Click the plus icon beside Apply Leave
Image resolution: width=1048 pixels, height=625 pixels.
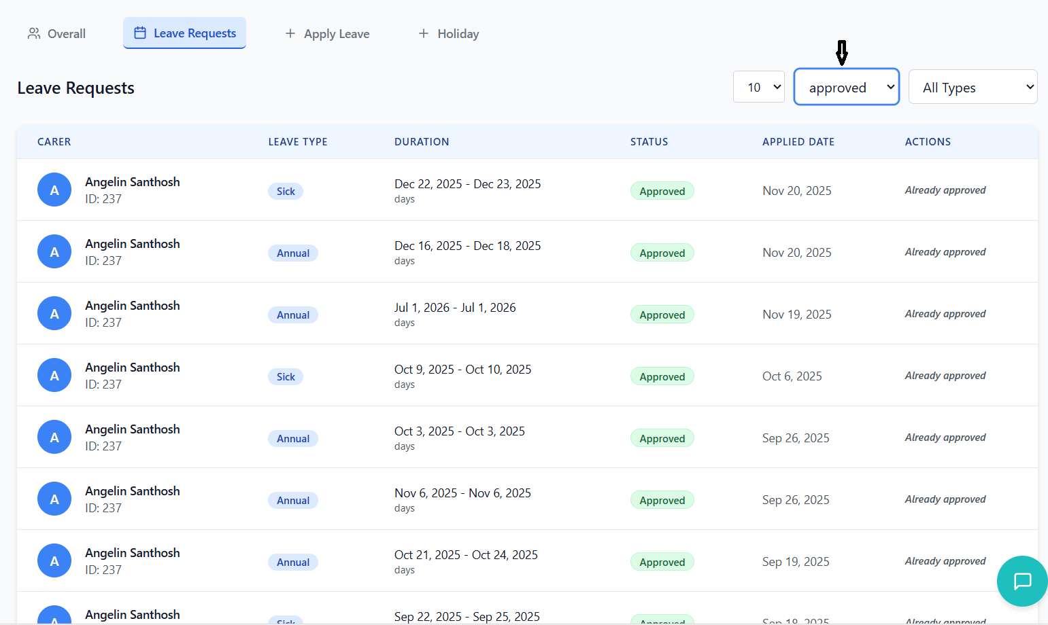tap(290, 34)
